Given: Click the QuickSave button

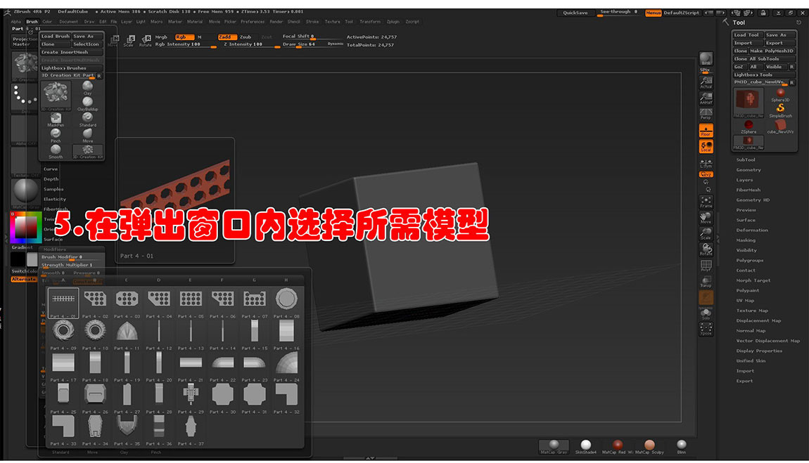Looking at the screenshot, I should [575, 13].
